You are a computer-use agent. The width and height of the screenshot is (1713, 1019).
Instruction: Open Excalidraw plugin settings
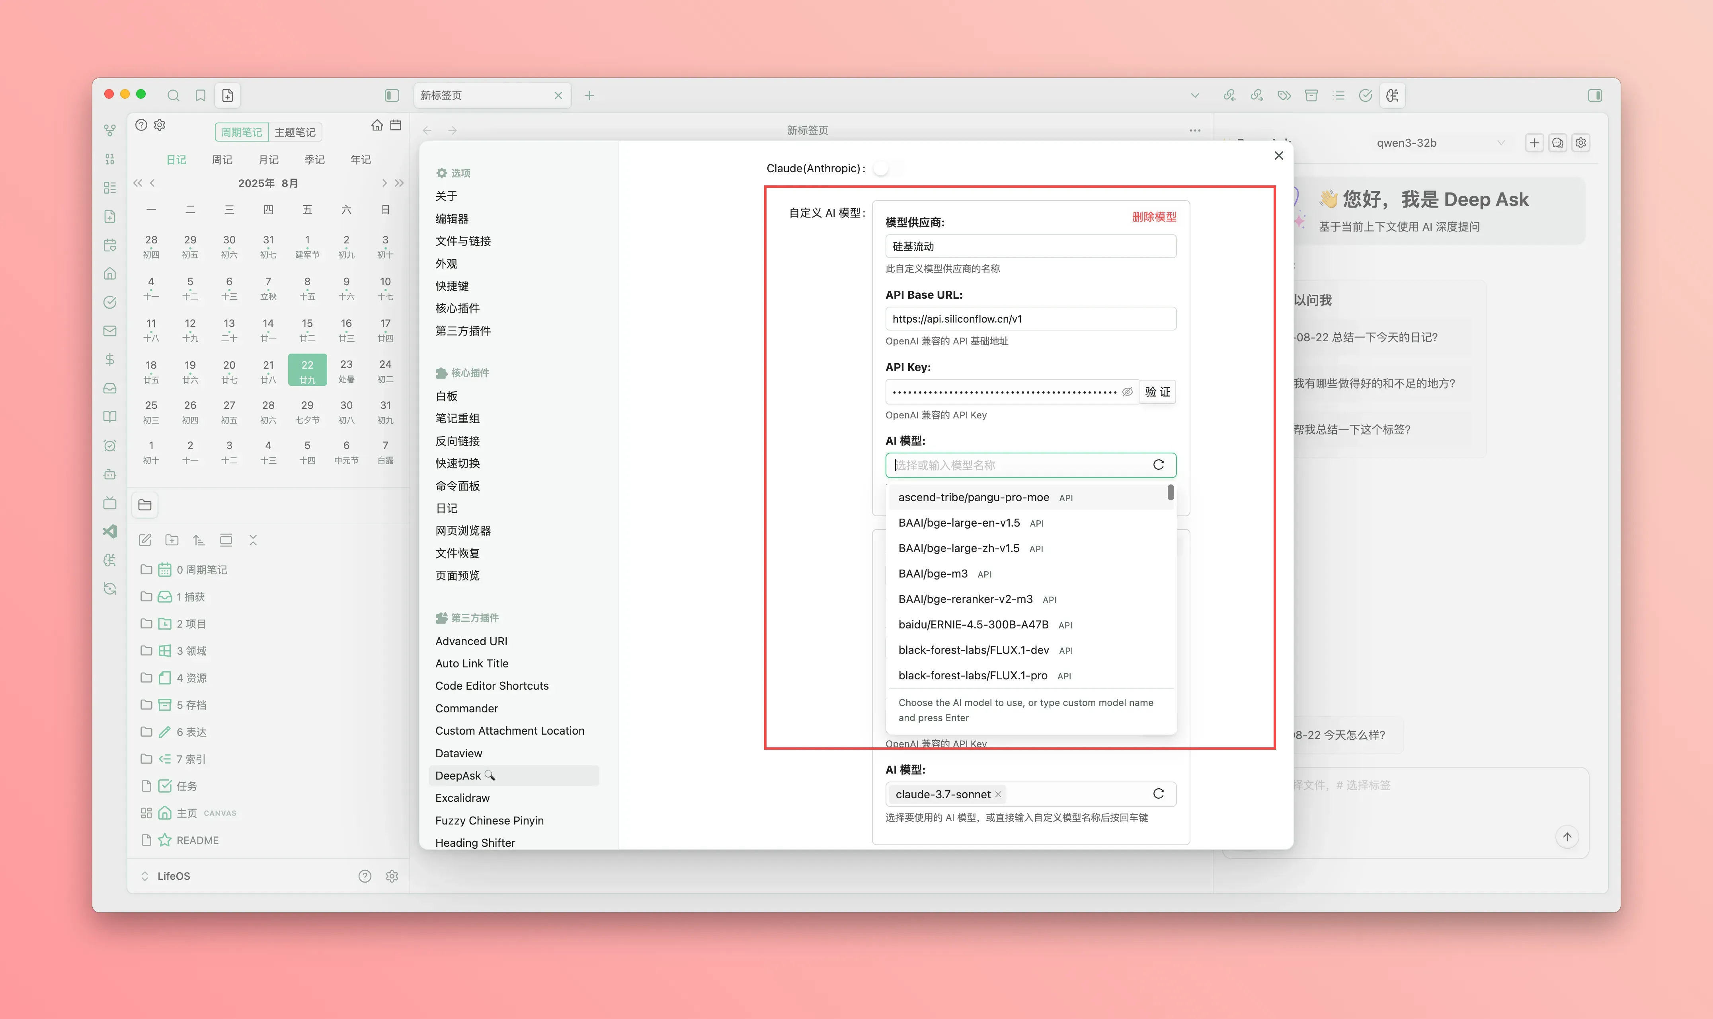click(x=462, y=798)
